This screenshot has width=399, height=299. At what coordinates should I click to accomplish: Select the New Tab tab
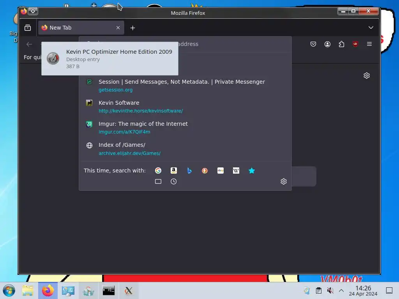coord(81,28)
